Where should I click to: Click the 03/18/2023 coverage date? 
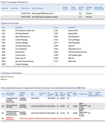pyautogui.click(x=51, y=106)
